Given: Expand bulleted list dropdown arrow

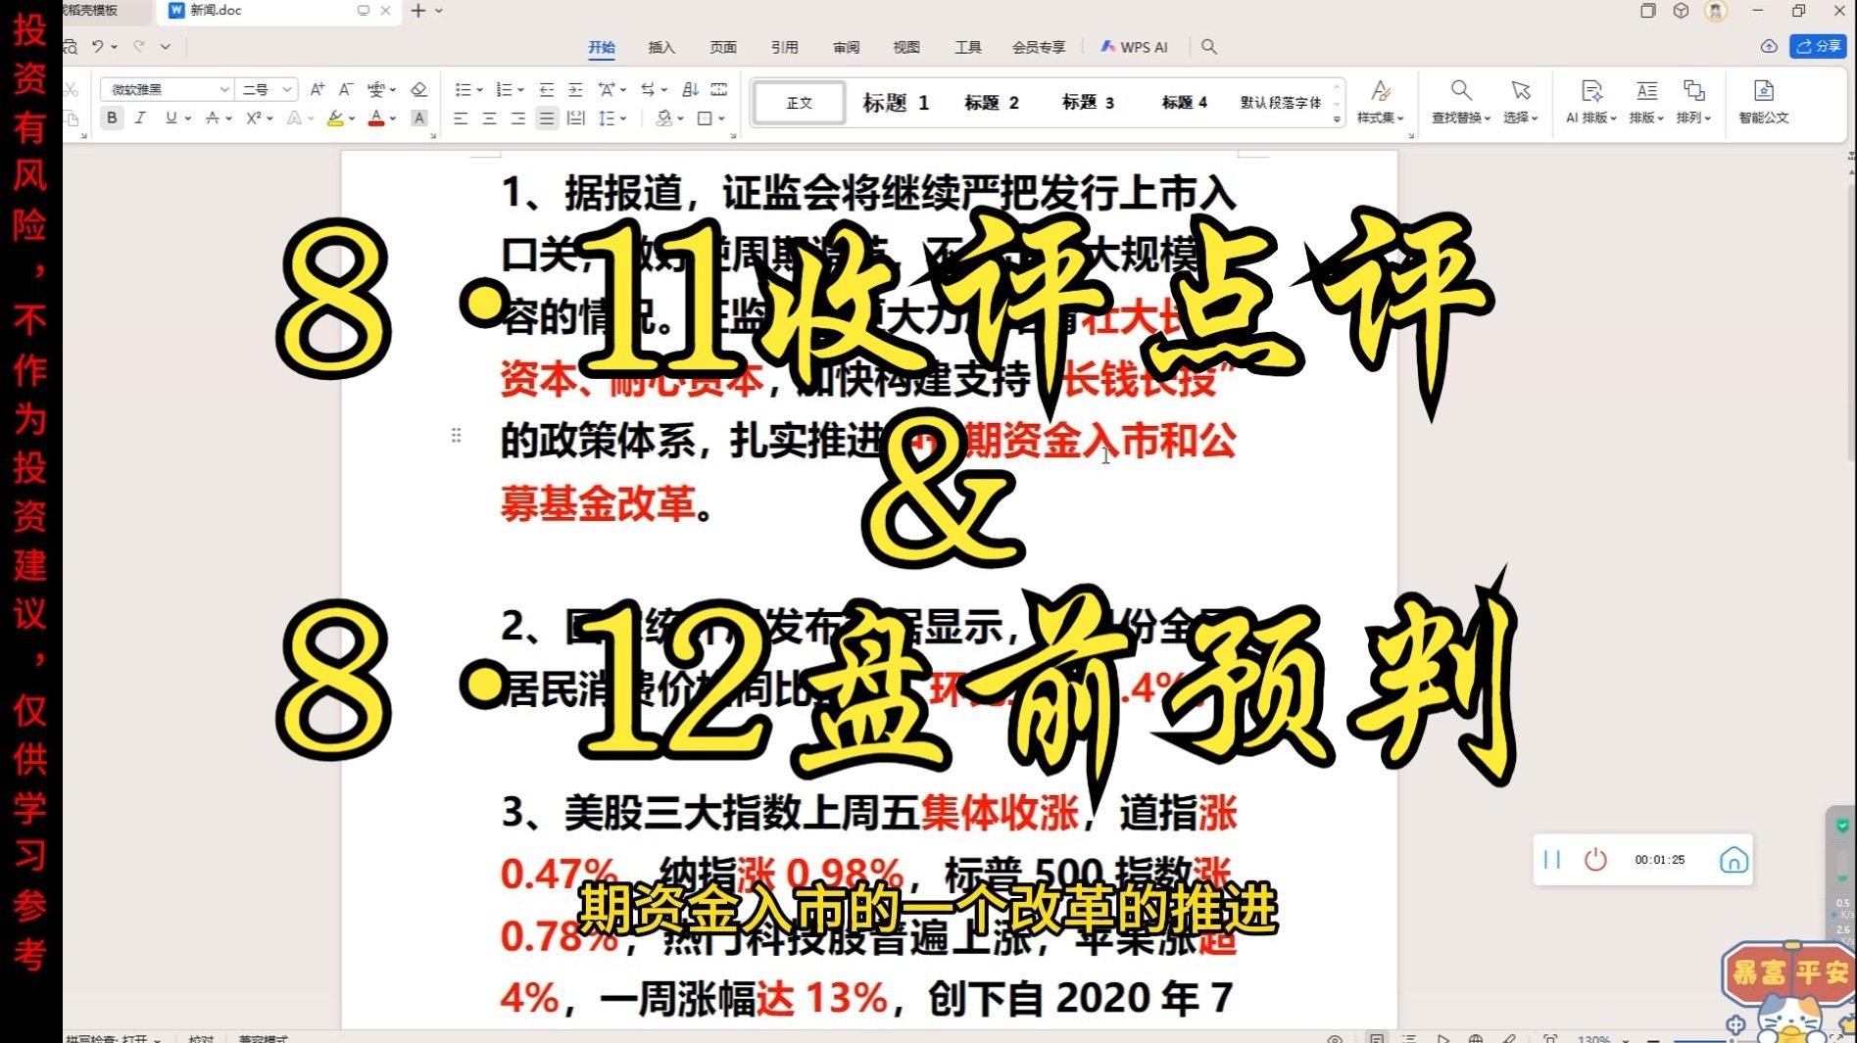Looking at the screenshot, I should click(479, 90).
